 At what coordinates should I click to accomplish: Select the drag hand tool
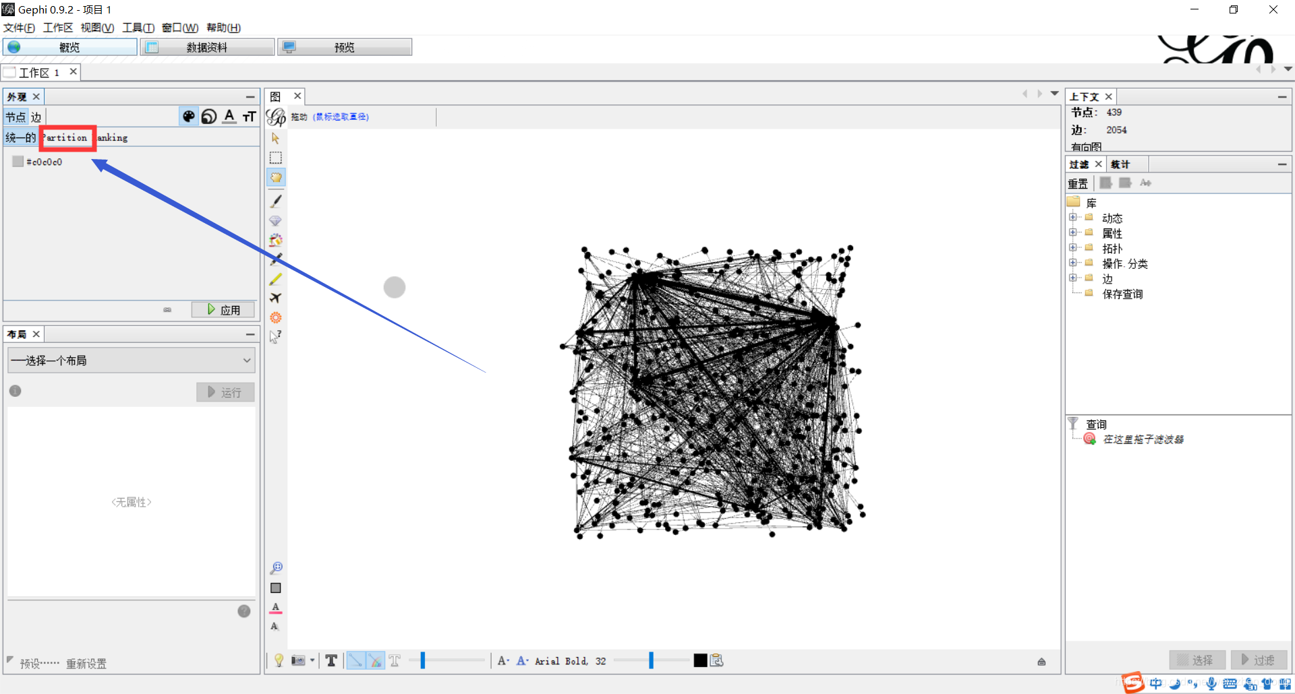[x=276, y=177]
